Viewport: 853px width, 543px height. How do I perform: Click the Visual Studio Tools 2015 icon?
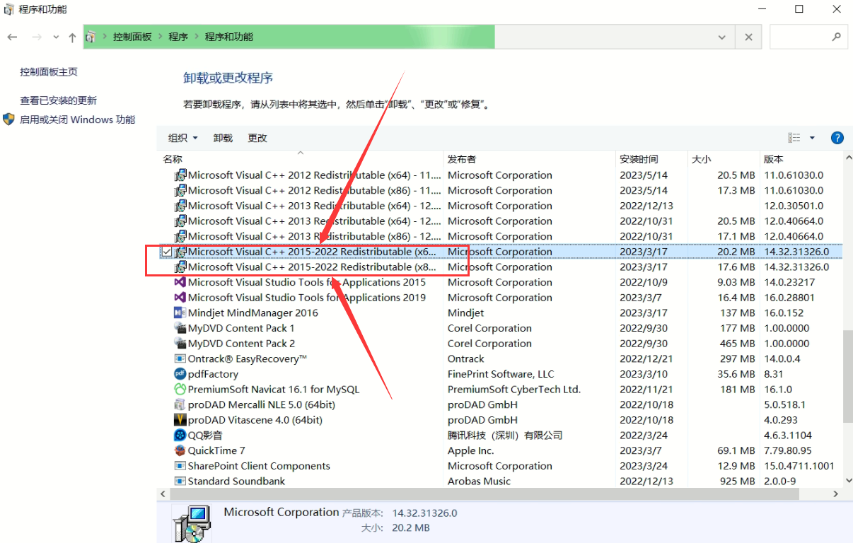[x=180, y=282]
